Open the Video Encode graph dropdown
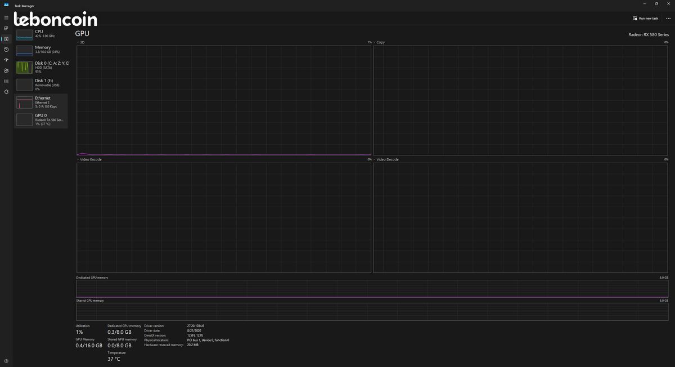This screenshot has width=675, height=367. pyautogui.click(x=89, y=159)
